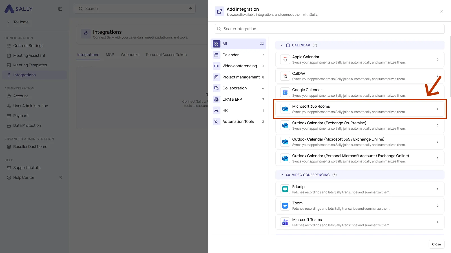Image resolution: width=451 pixels, height=253 pixels.
Task: Close the Add integration panel with X
Action: point(442,12)
